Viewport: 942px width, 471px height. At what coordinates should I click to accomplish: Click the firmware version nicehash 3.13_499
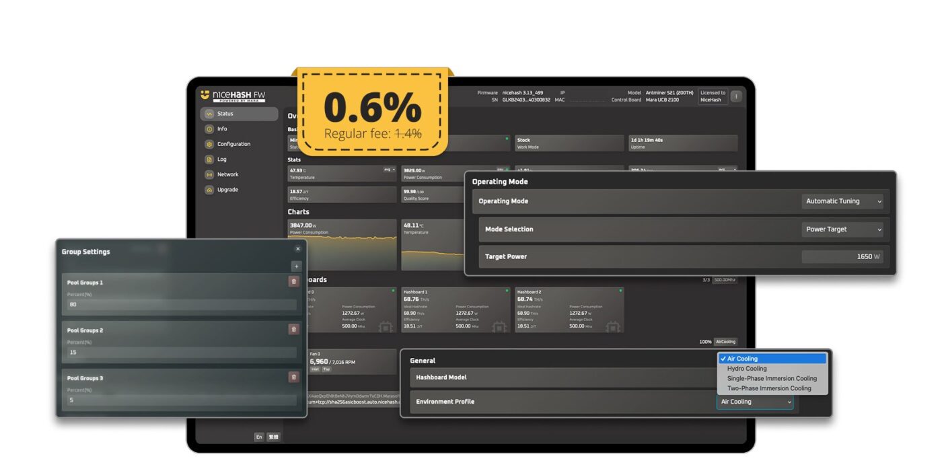[523, 93]
